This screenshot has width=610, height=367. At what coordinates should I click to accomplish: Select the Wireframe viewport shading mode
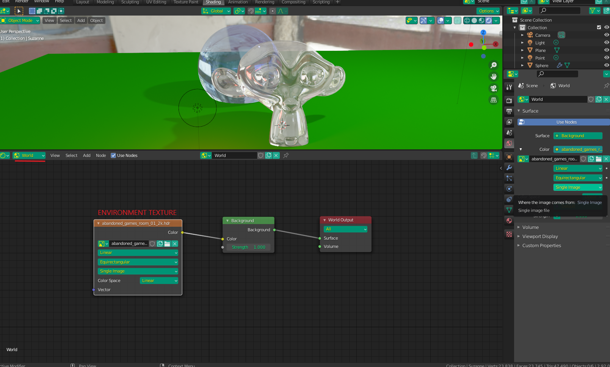467,20
